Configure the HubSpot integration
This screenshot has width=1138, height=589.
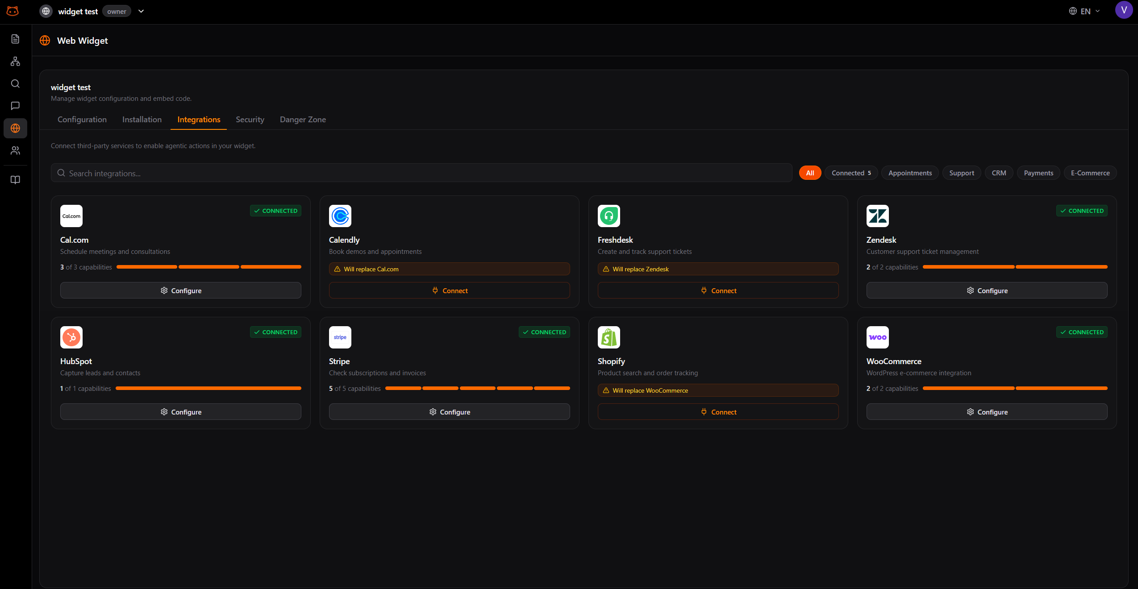click(181, 412)
